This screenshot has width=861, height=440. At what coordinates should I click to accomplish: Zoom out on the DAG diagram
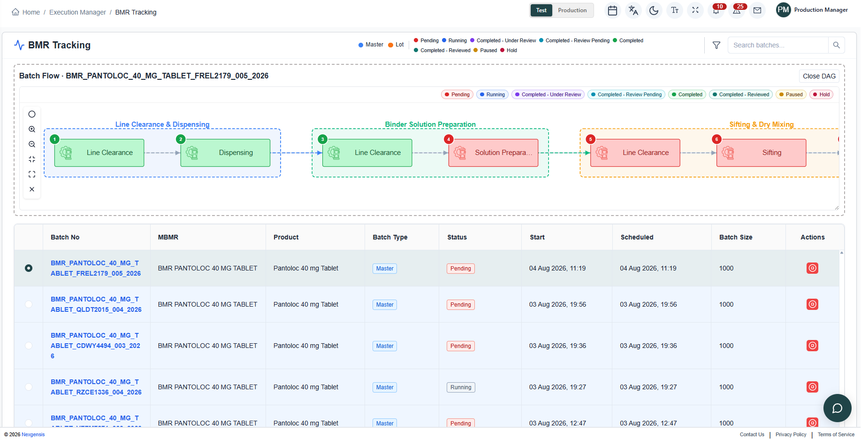pos(32,144)
